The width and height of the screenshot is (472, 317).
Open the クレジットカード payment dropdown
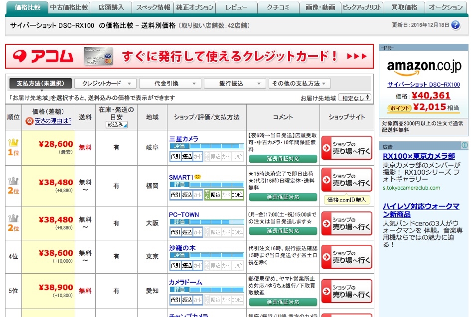click(105, 83)
